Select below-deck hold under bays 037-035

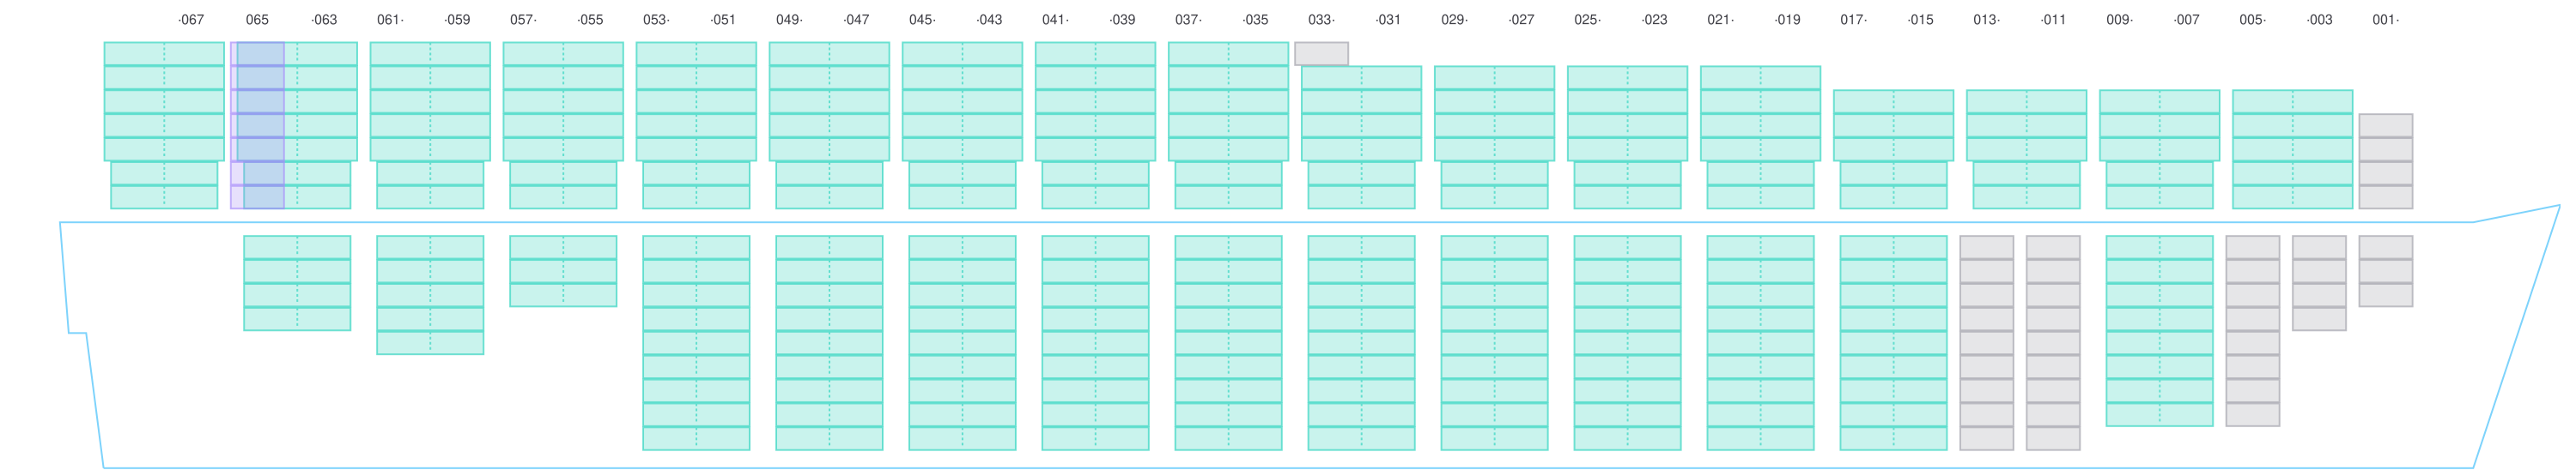pos(1228,342)
